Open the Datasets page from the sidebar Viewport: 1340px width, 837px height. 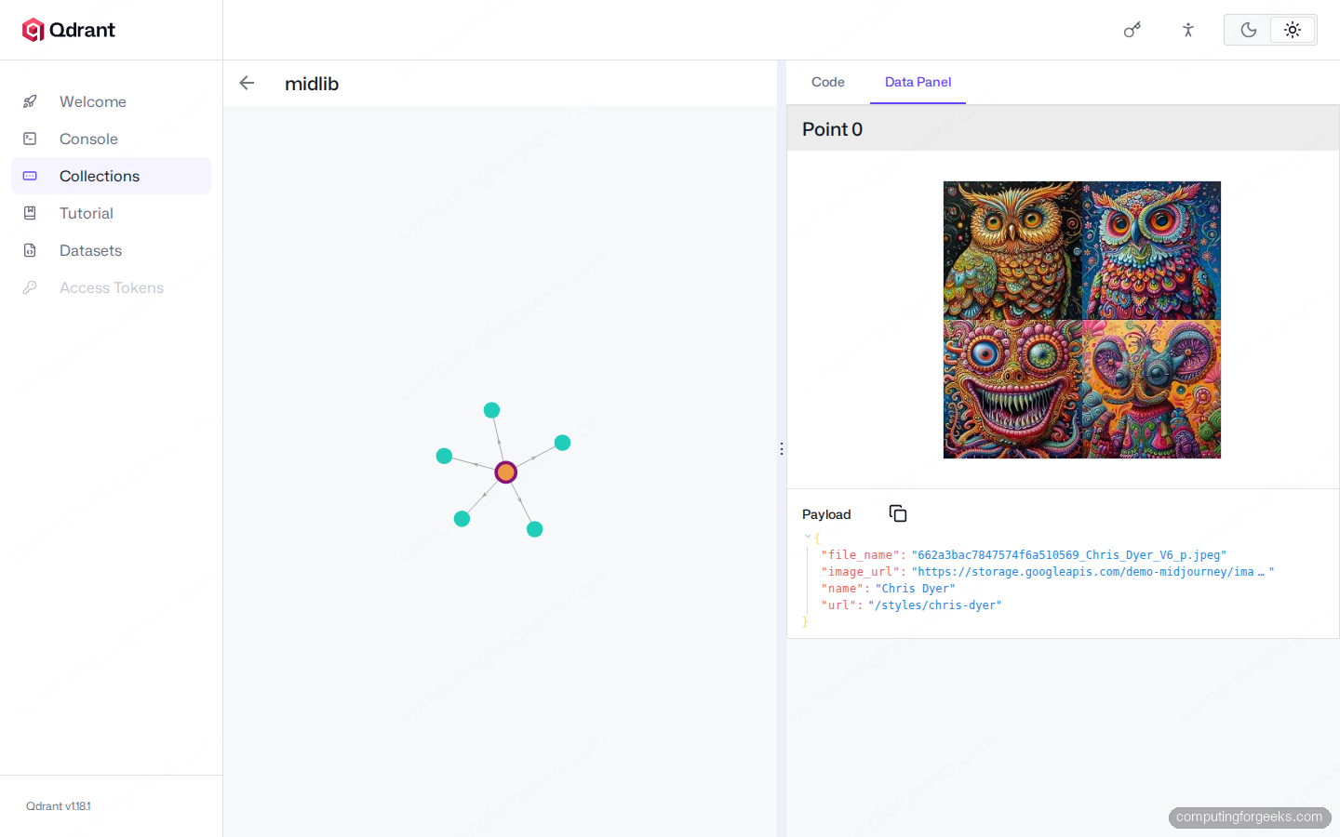111,250
